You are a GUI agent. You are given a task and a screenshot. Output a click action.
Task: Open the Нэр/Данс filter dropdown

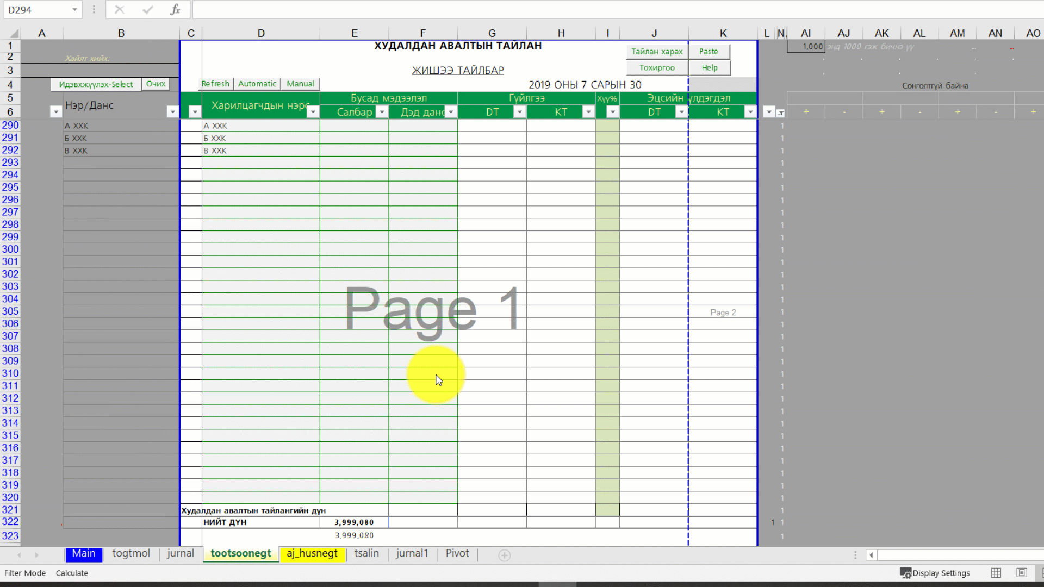coord(172,112)
